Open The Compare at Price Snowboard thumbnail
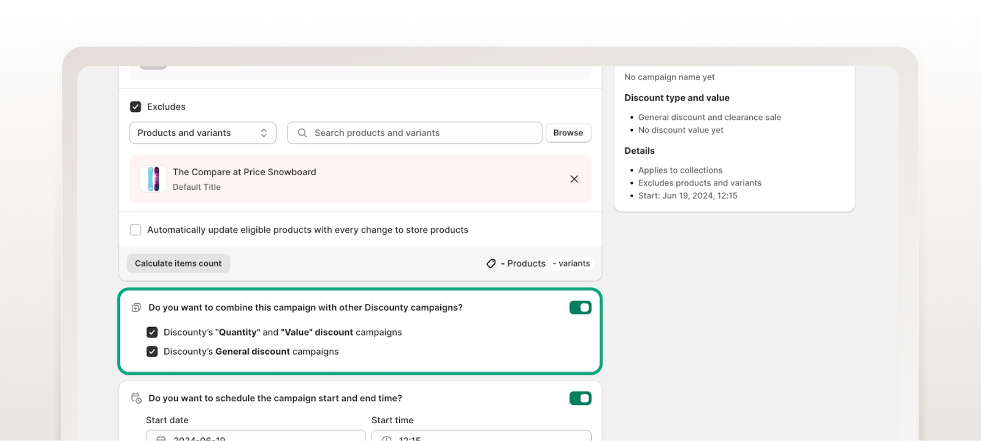 153,179
